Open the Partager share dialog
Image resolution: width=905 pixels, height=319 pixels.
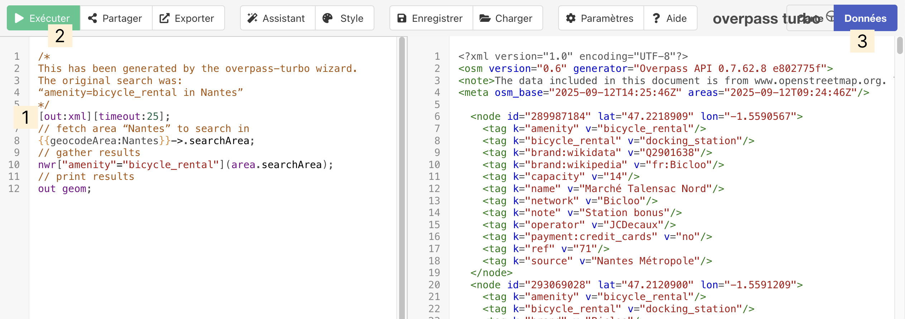pyautogui.click(x=116, y=18)
